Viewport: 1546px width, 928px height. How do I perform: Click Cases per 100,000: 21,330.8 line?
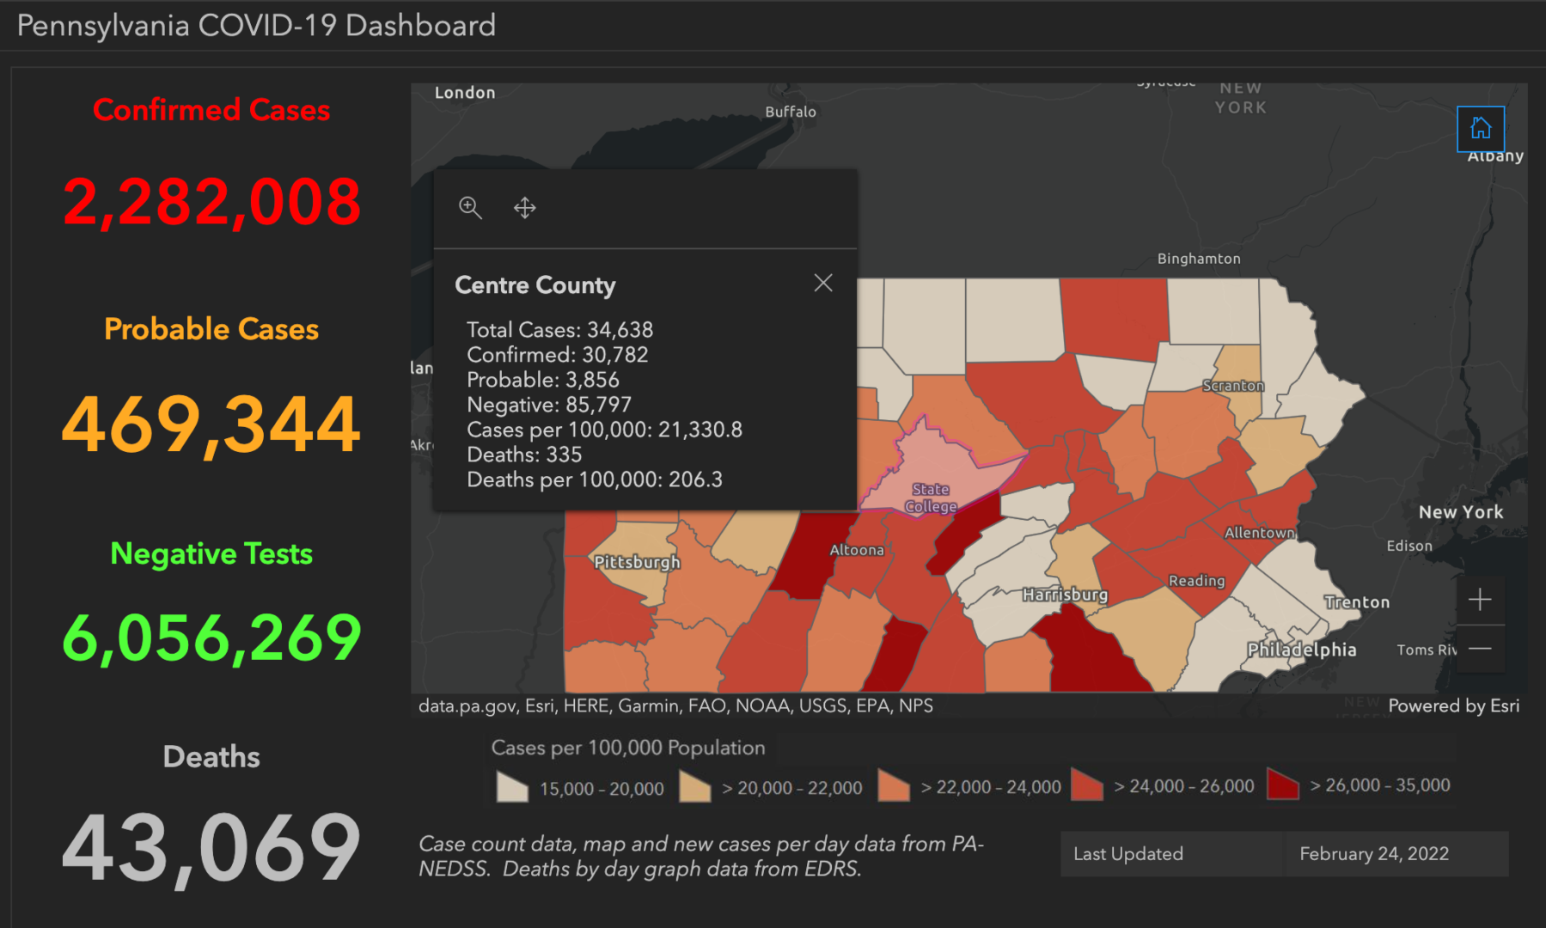click(x=604, y=430)
